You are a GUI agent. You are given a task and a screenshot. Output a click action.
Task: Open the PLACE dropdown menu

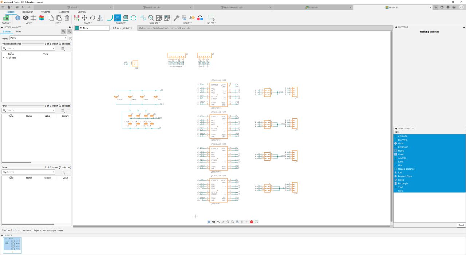click(x=88, y=23)
